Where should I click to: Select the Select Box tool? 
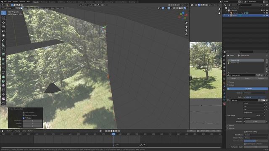[3, 13]
